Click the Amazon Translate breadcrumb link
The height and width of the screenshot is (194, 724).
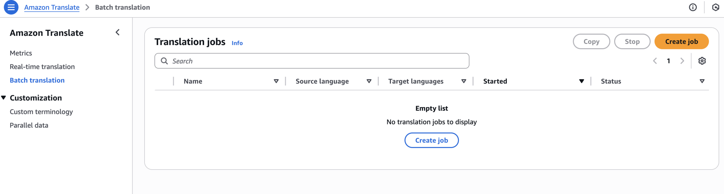tap(52, 8)
